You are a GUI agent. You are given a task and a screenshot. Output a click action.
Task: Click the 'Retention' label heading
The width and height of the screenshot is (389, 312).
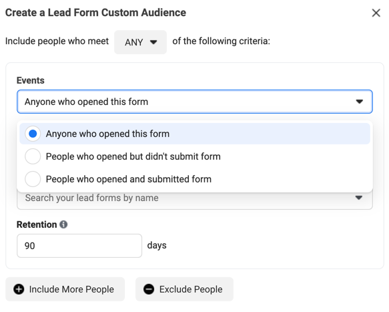(37, 224)
